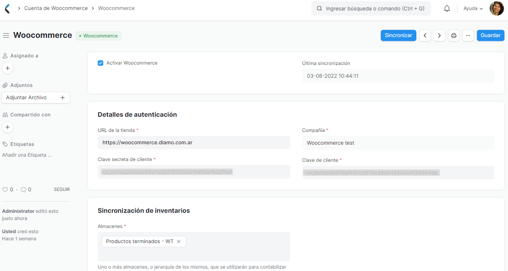Open notifications bell
This screenshot has width=508, height=271.
[447, 8]
